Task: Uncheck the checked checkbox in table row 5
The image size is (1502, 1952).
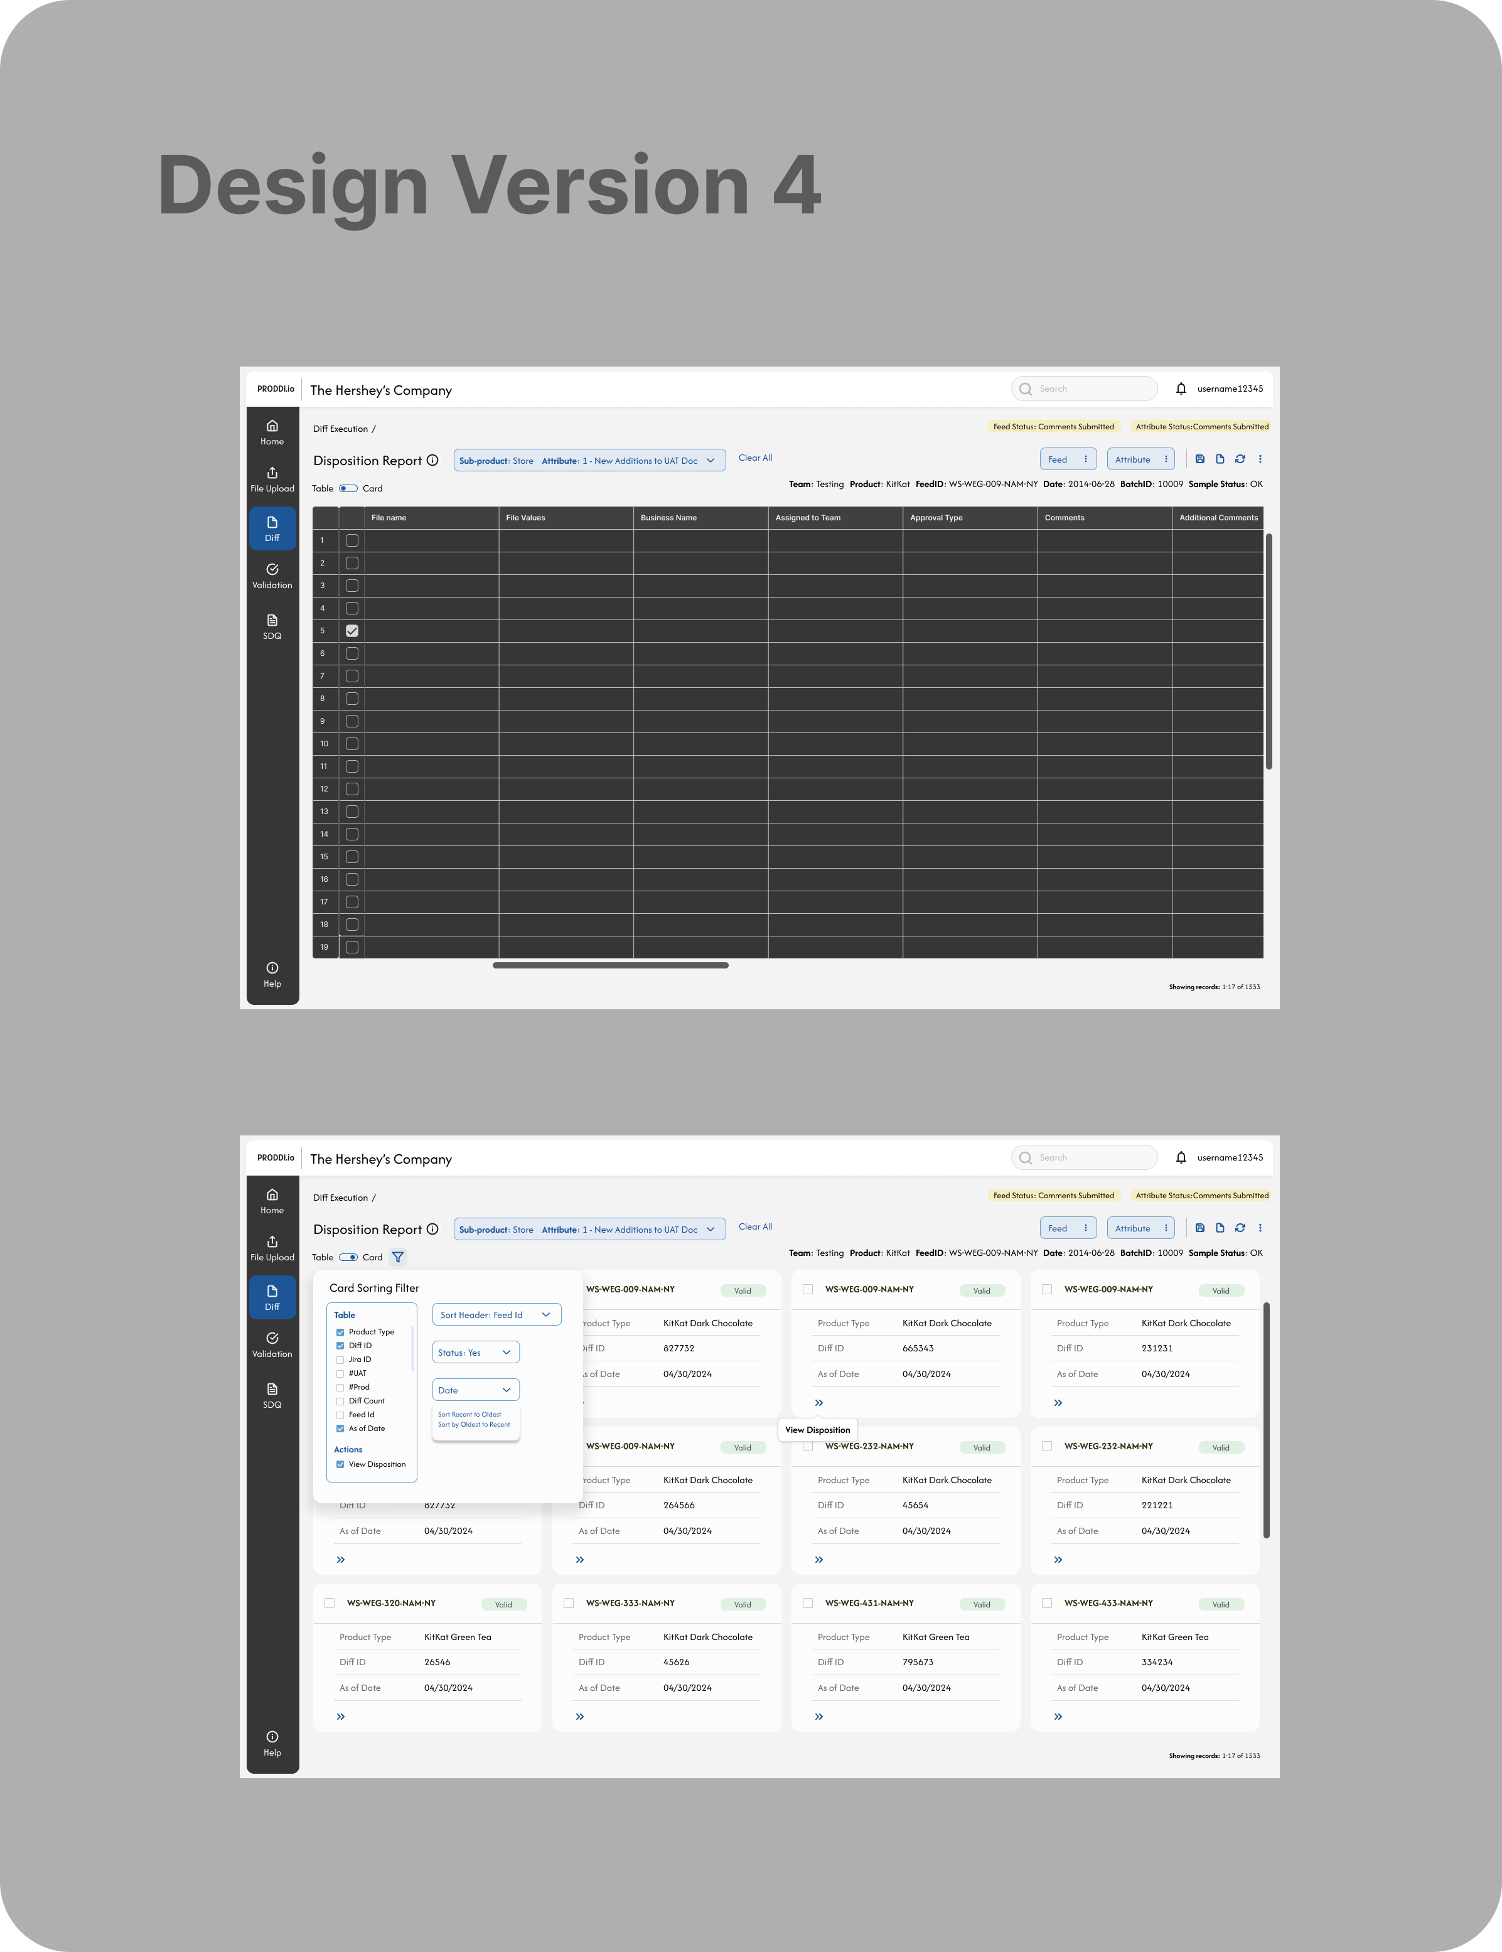Action: pos(352,631)
